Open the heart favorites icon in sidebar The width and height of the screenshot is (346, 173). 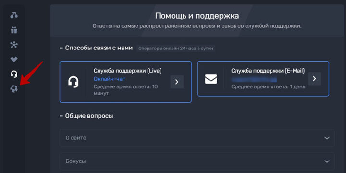[x=14, y=59]
